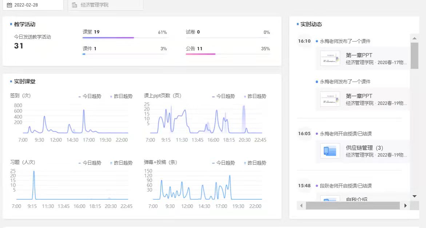
Task: Toggle 今日趋势 legend in 签到 chart
Action: pos(90,97)
